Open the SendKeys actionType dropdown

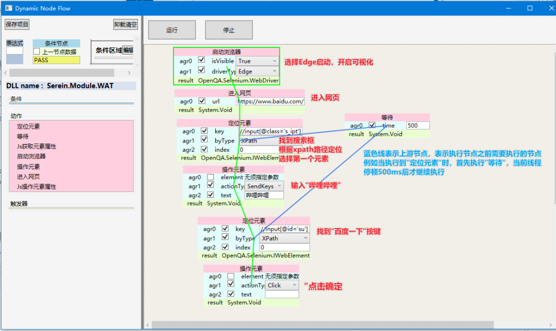pyautogui.click(x=264, y=186)
